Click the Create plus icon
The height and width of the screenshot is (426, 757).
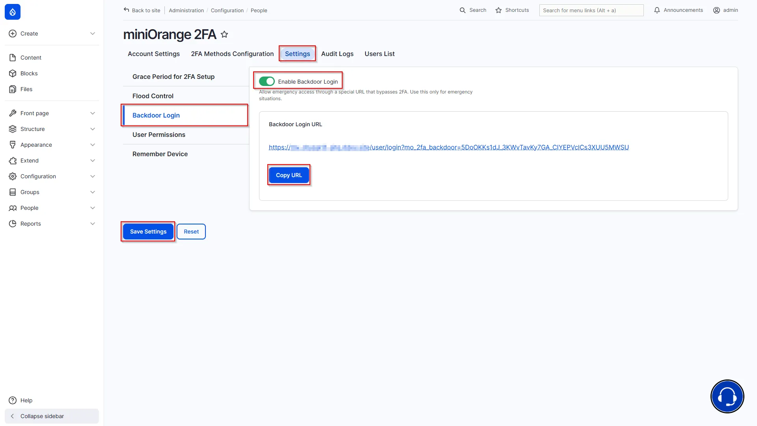click(13, 34)
